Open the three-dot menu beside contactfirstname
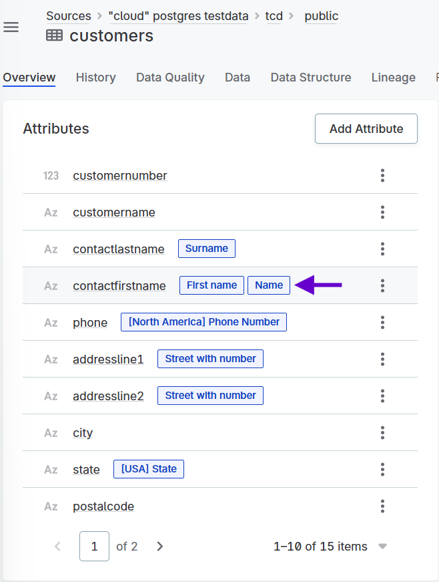The width and height of the screenshot is (439, 582). [x=382, y=285]
